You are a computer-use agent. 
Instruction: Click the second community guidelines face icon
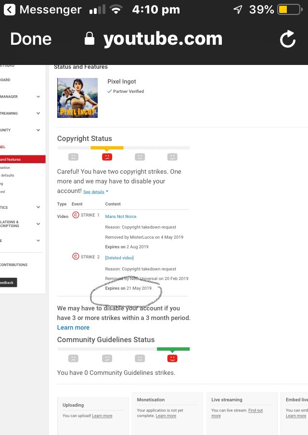107,358
